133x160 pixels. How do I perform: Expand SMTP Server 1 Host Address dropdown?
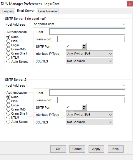click(124, 24)
